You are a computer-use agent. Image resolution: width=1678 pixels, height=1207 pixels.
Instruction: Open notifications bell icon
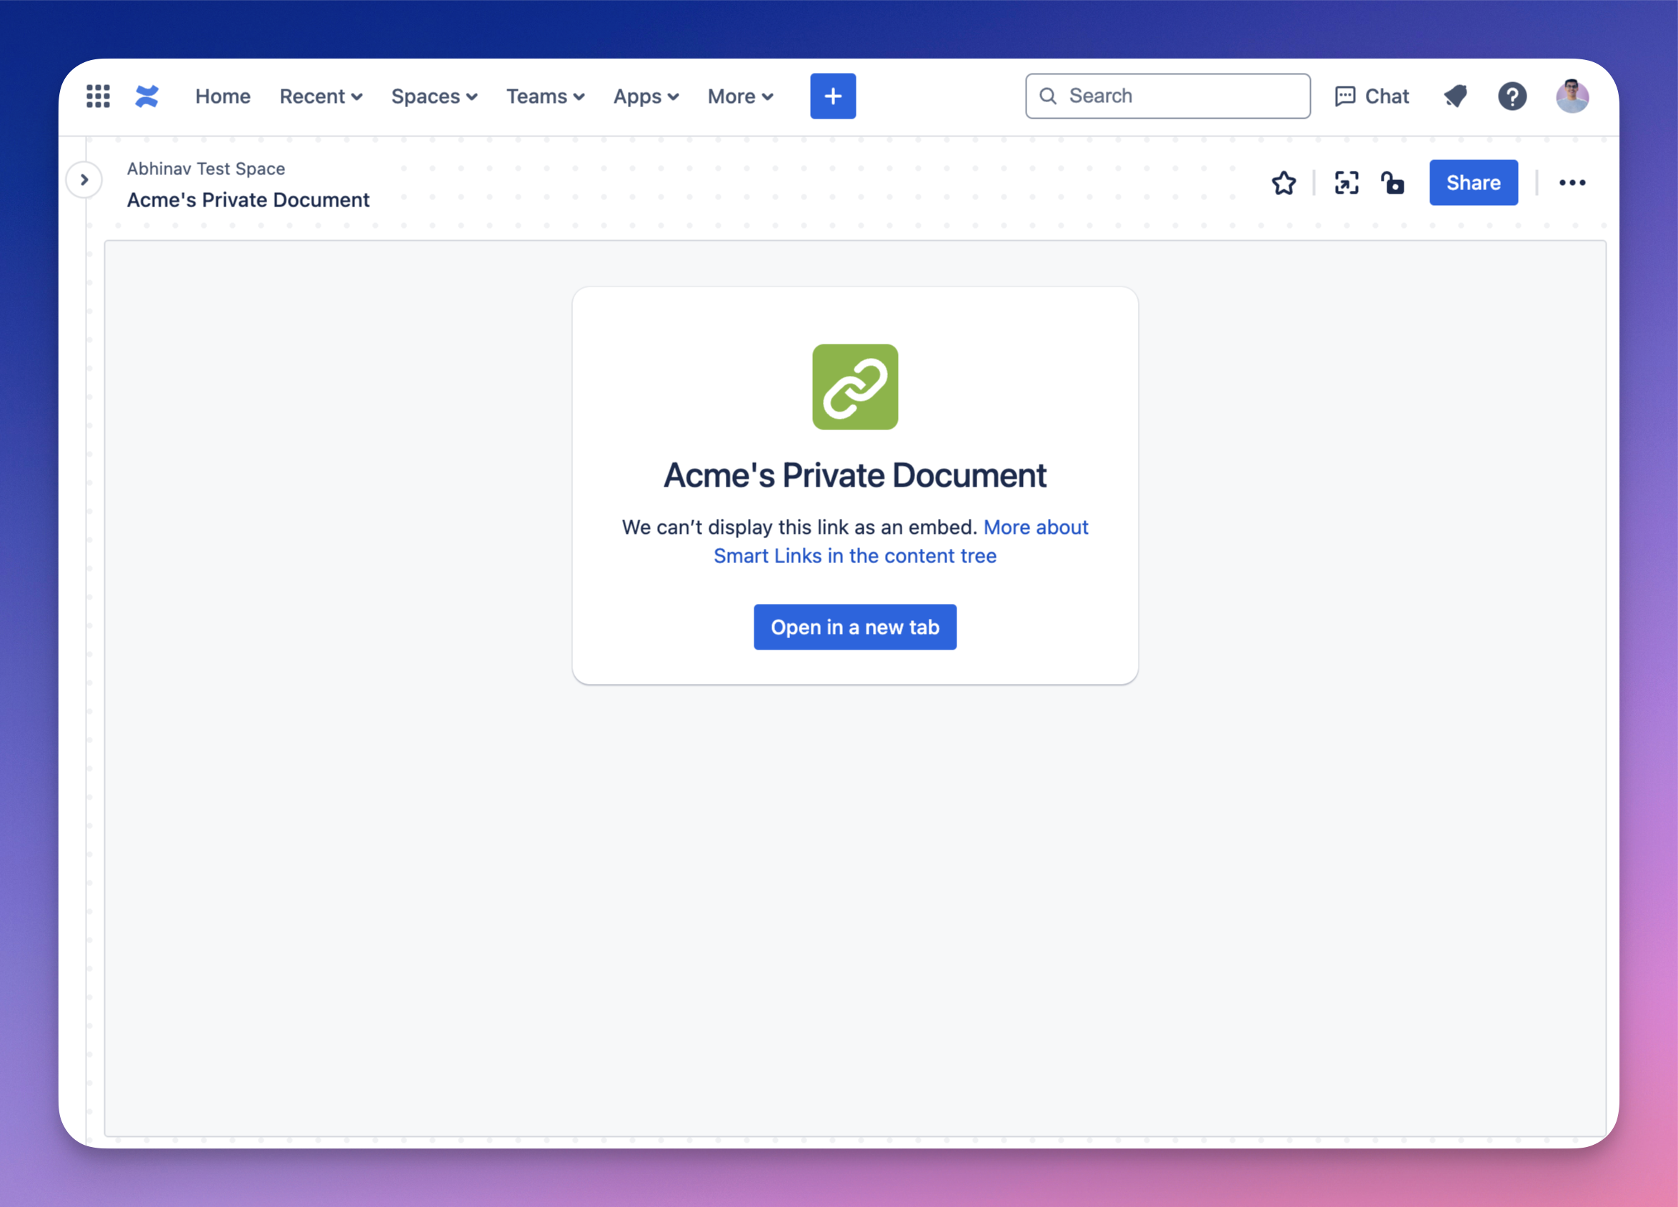(1455, 96)
